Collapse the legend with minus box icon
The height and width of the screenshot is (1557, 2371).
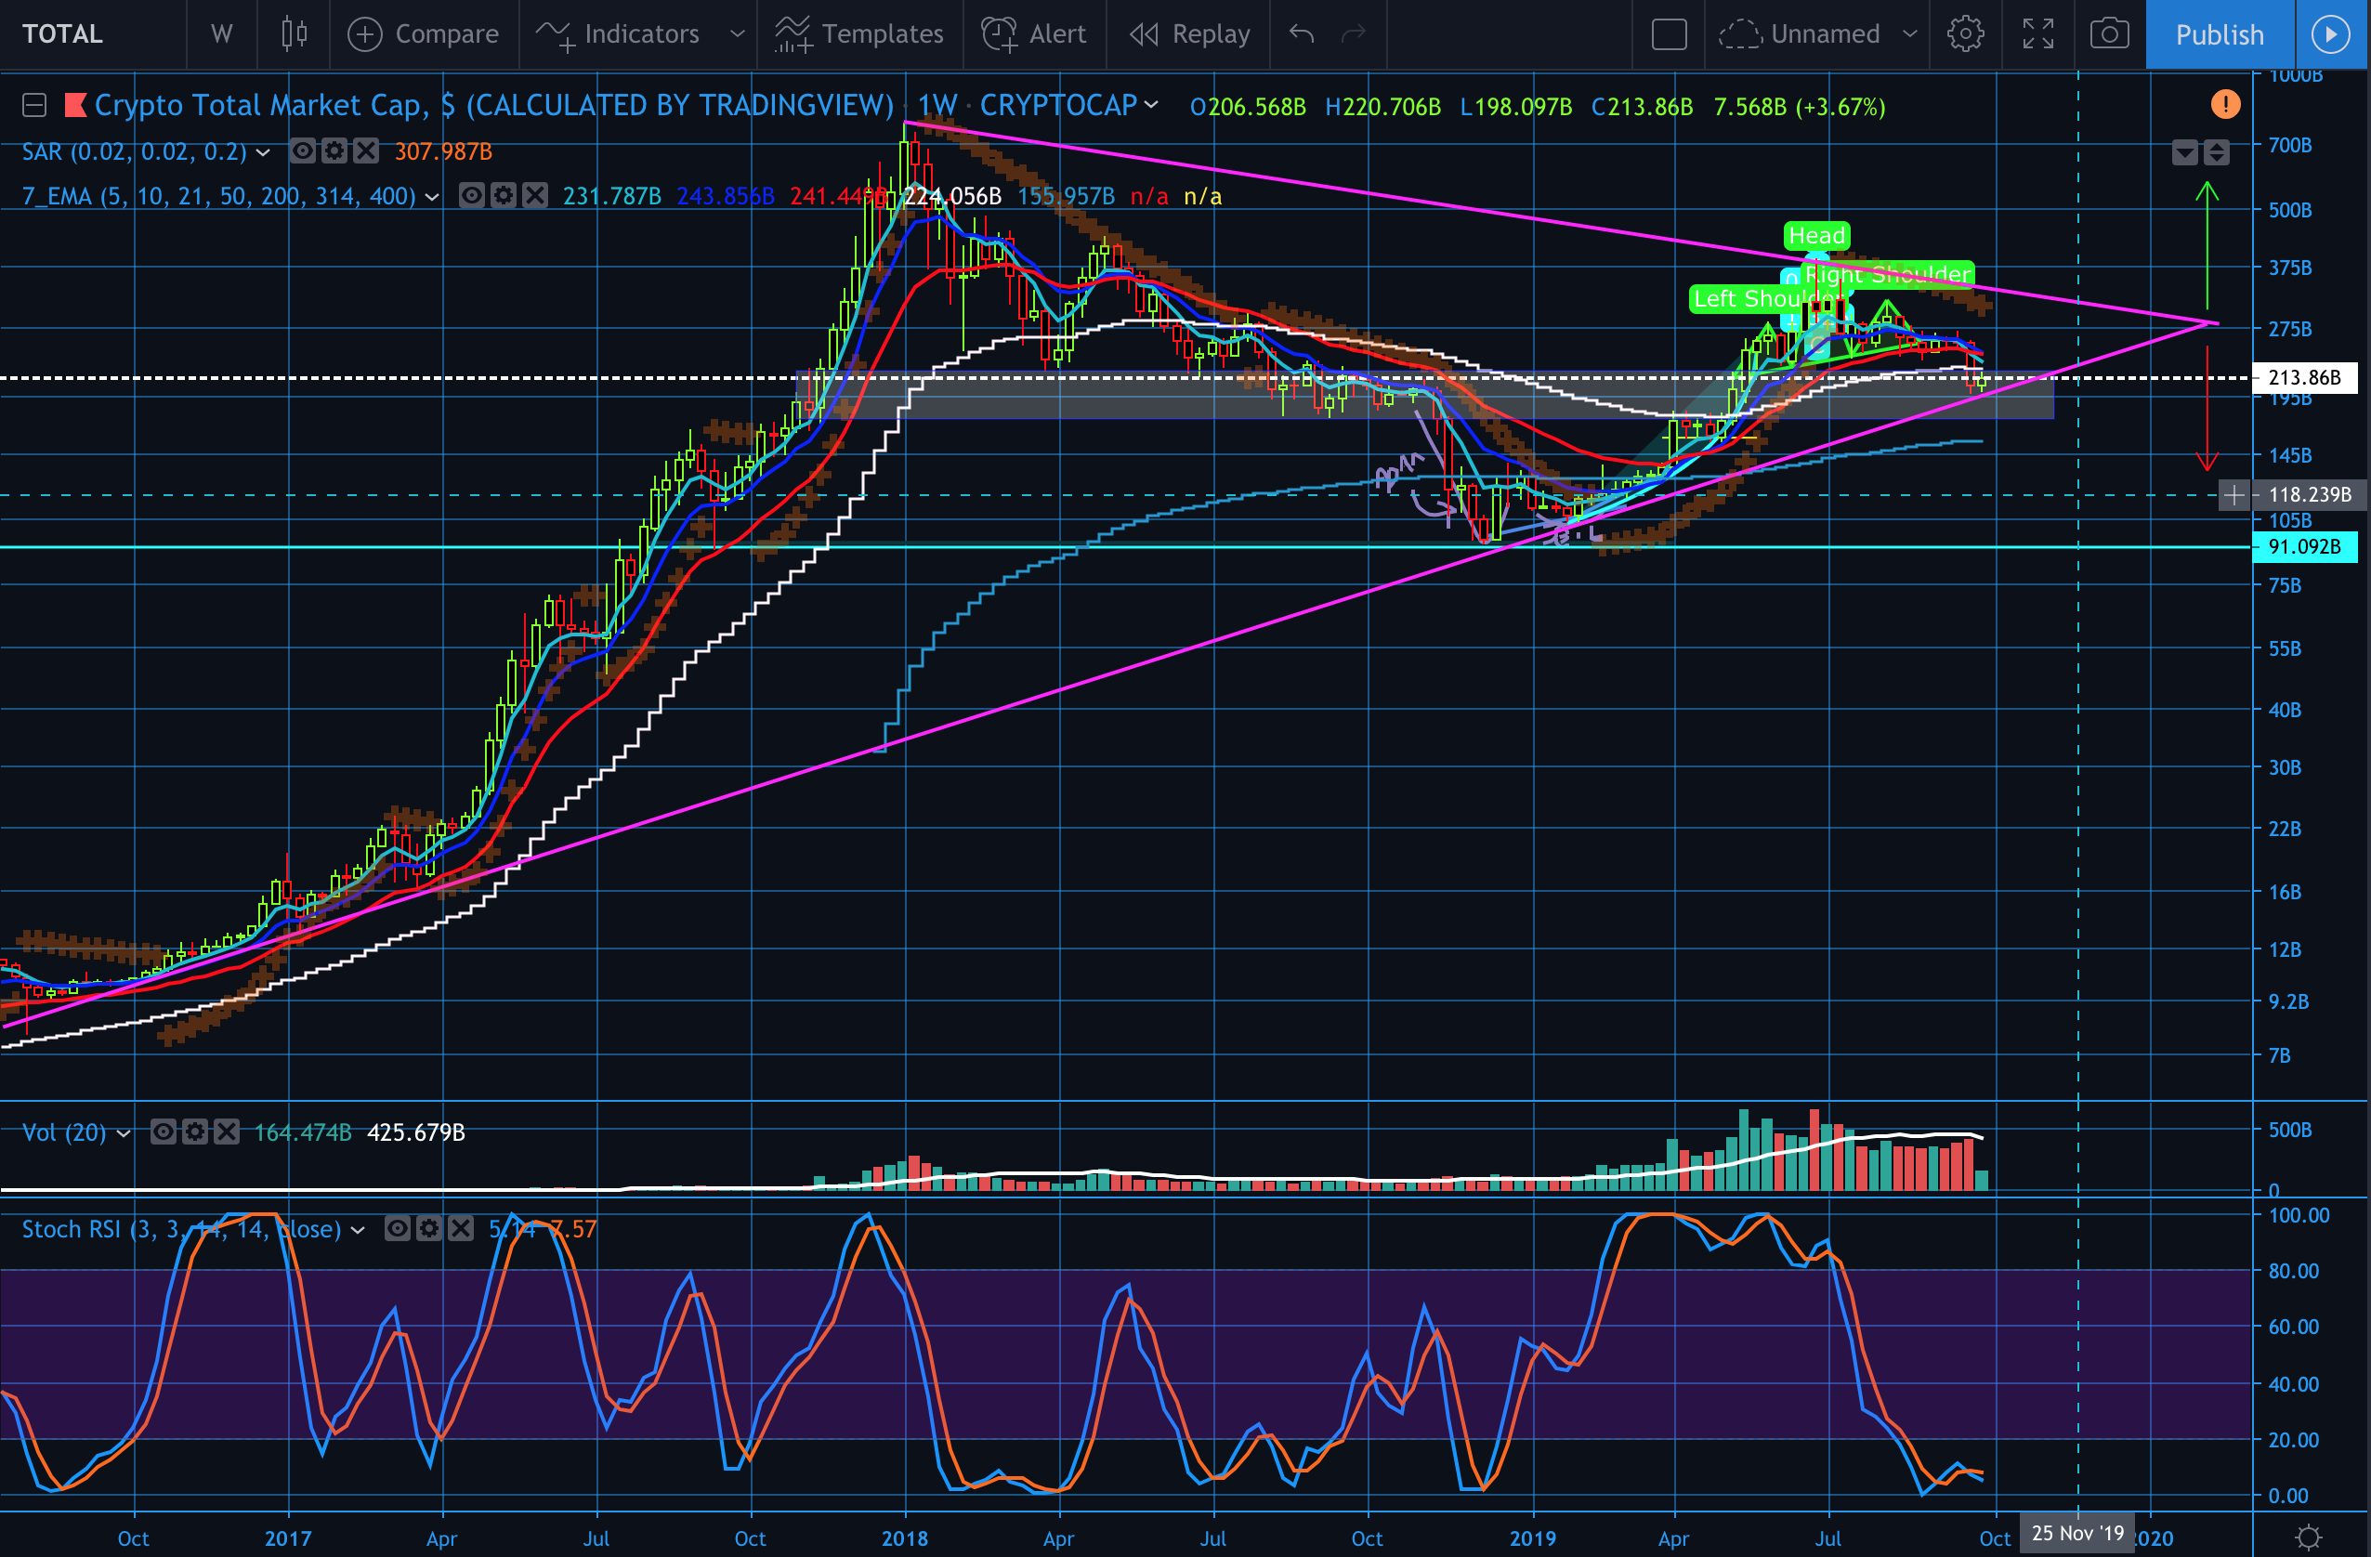coord(35,105)
